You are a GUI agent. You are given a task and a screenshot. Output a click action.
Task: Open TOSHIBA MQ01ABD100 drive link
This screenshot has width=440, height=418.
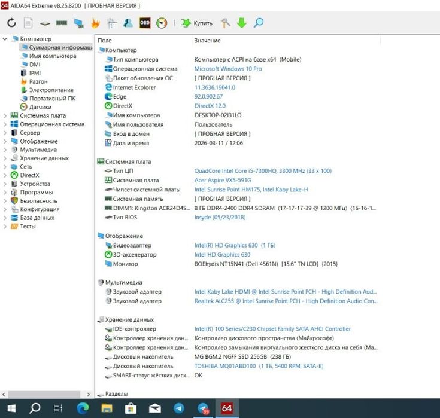(259, 366)
